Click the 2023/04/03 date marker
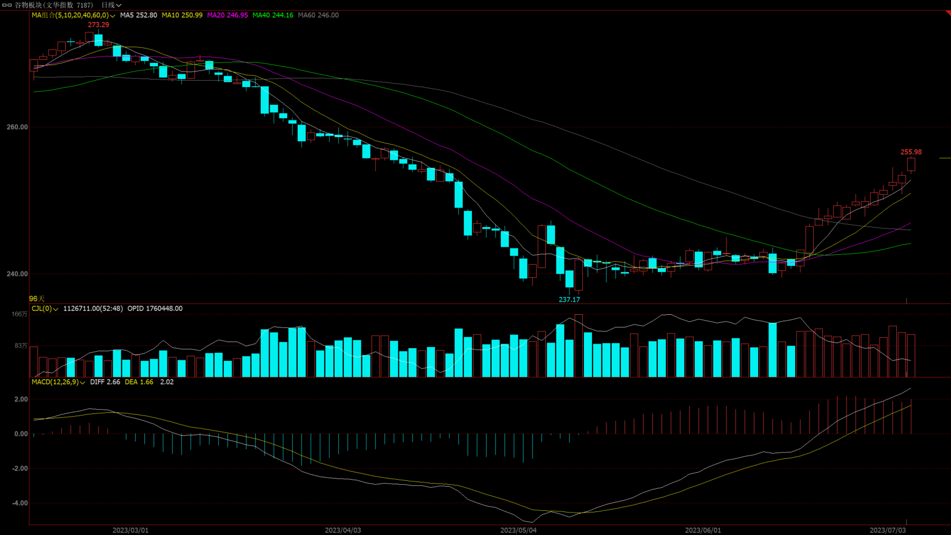 click(x=343, y=530)
